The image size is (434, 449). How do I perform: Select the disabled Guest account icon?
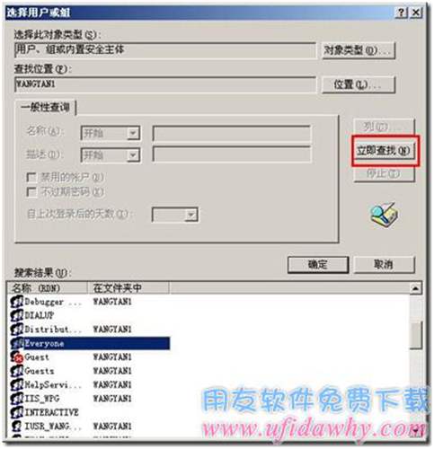(17, 357)
